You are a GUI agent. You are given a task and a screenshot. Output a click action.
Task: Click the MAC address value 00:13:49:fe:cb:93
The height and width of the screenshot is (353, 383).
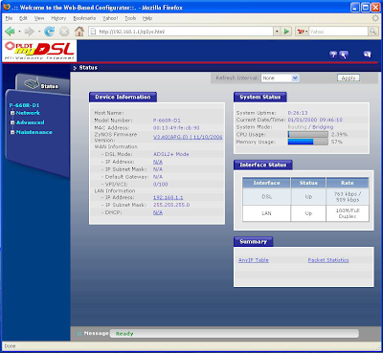tap(176, 128)
